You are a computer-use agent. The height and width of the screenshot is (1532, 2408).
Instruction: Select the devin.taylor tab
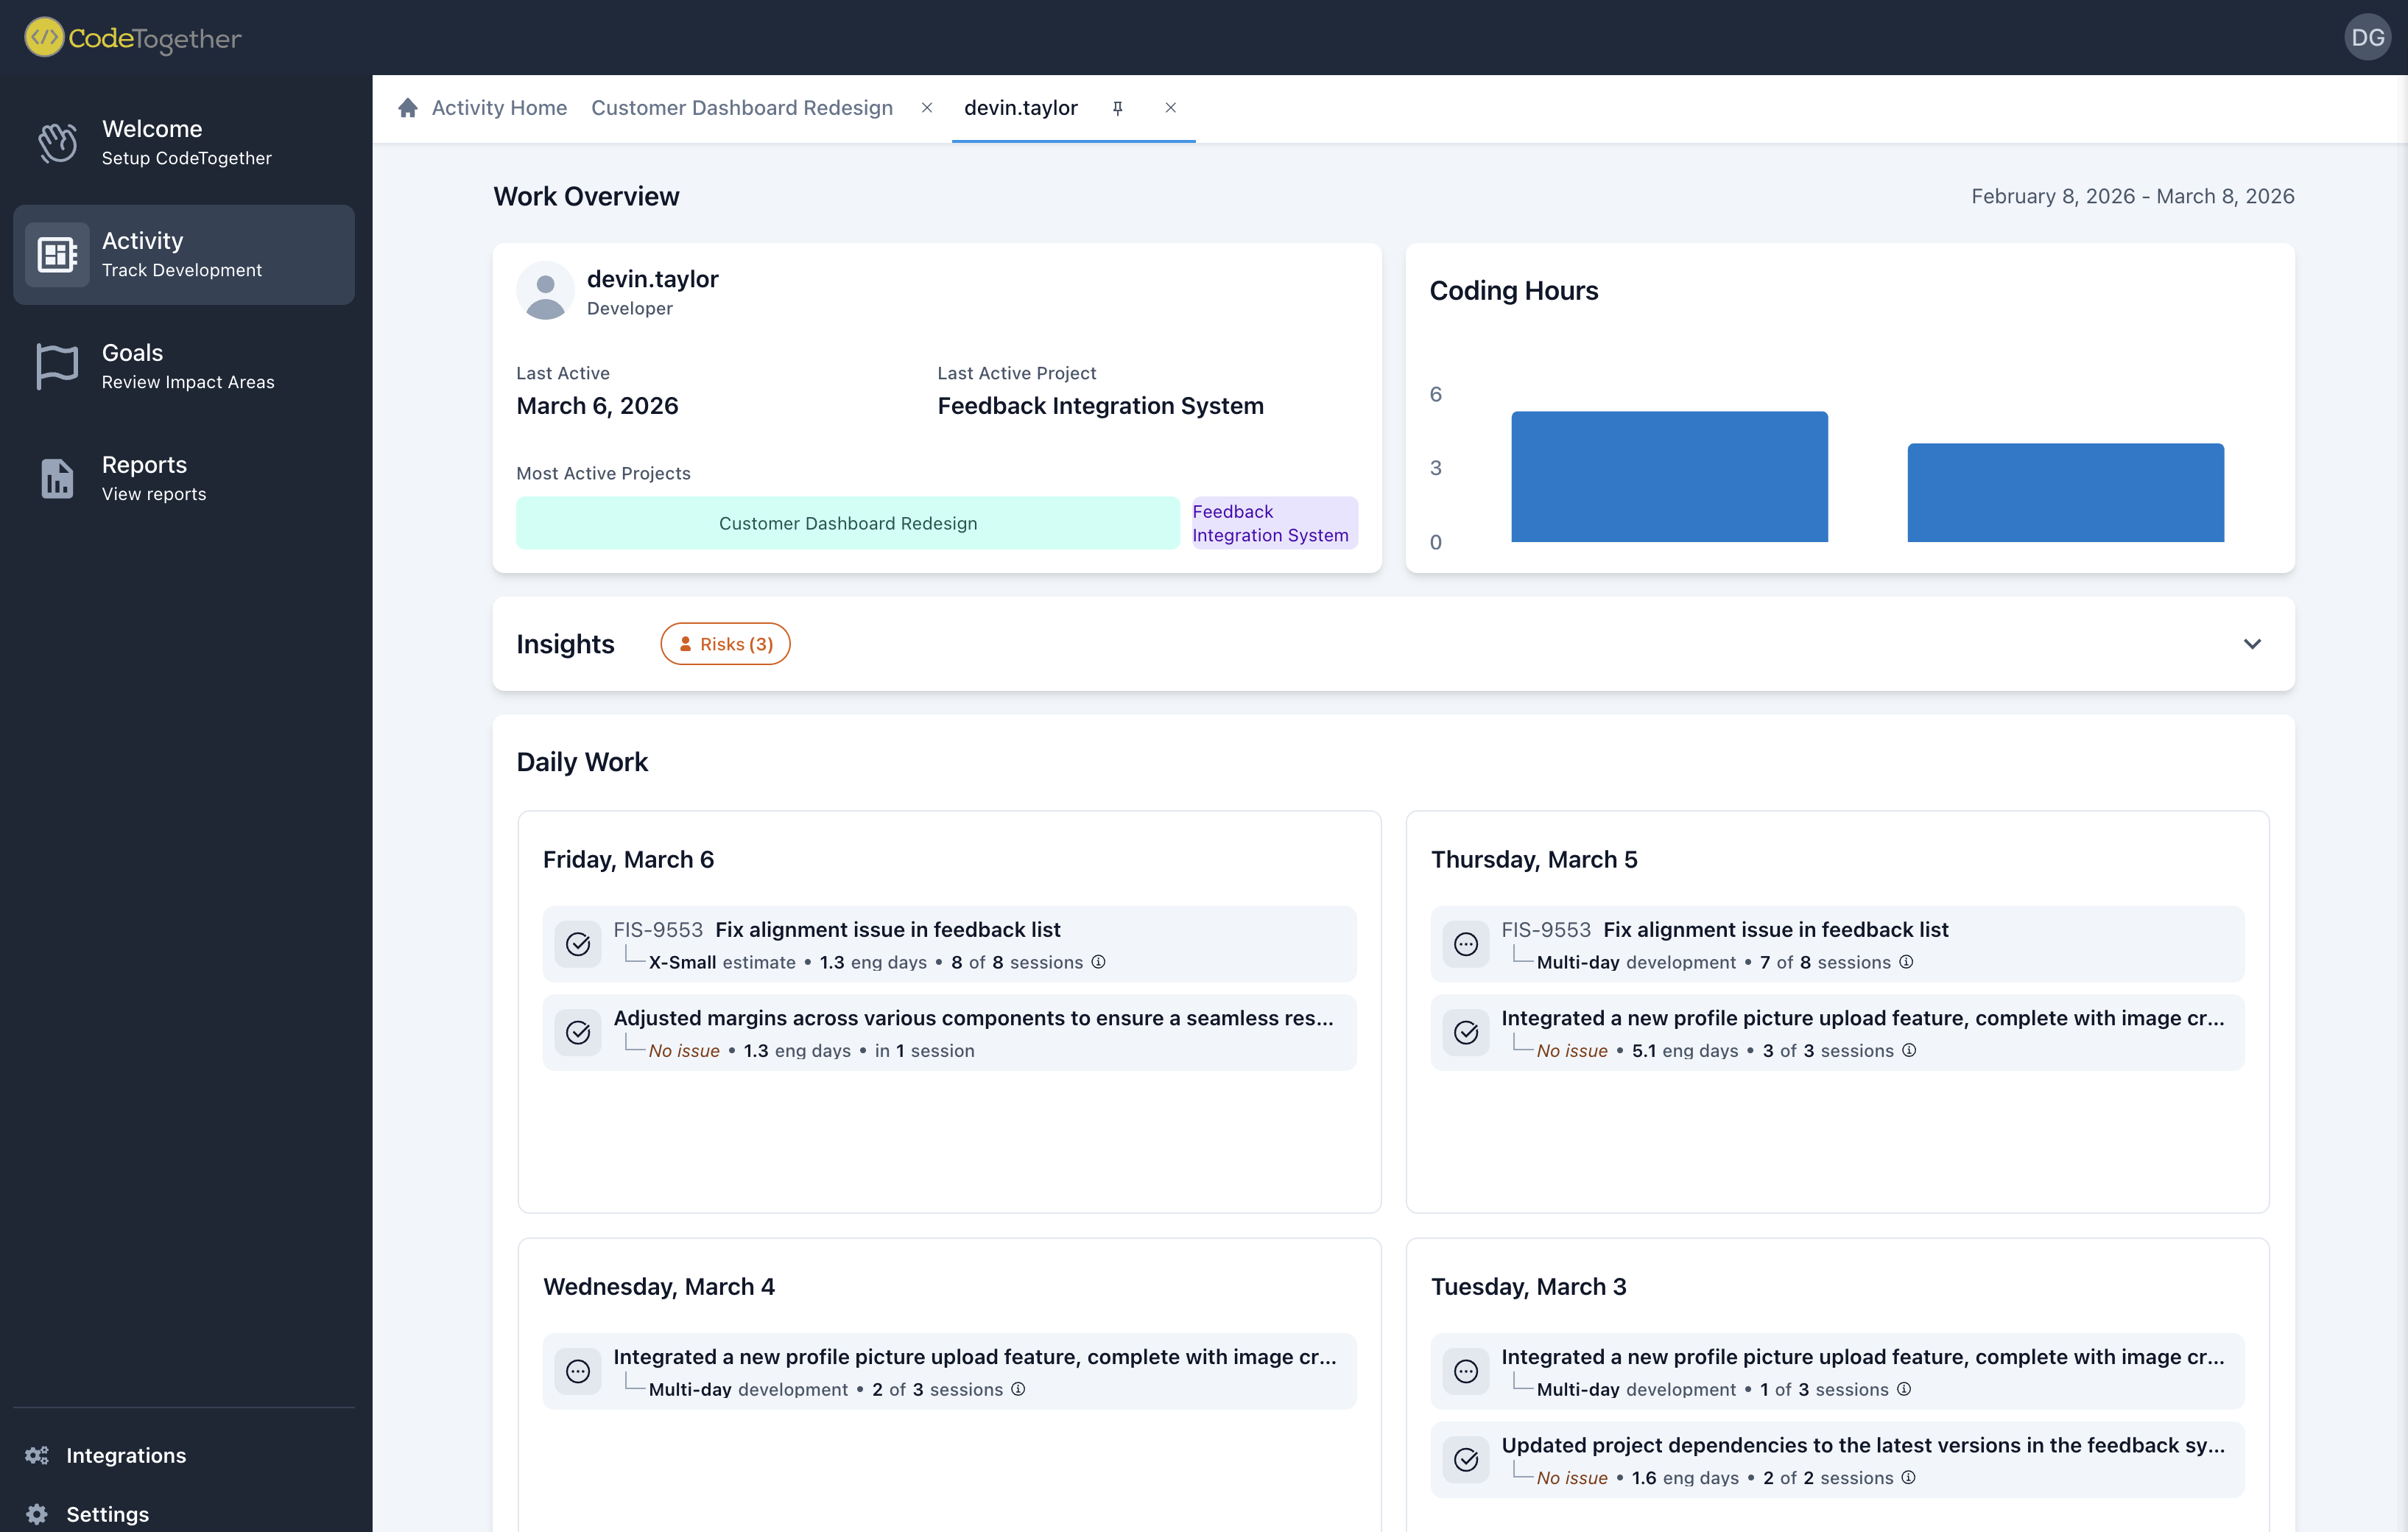(1021, 107)
